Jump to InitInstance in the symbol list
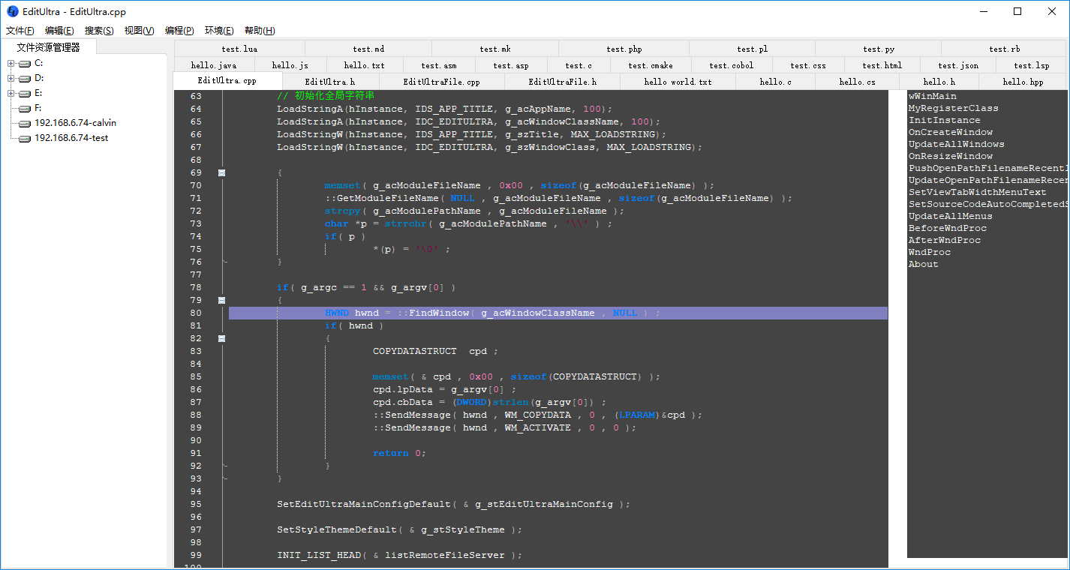 [x=945, y=120]
